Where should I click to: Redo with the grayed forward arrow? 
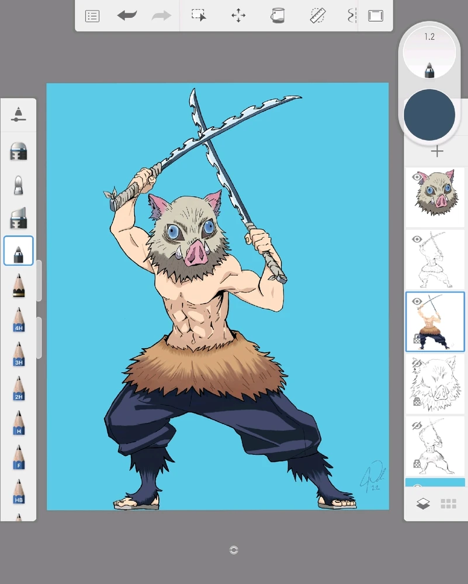[x=162, y=16]
